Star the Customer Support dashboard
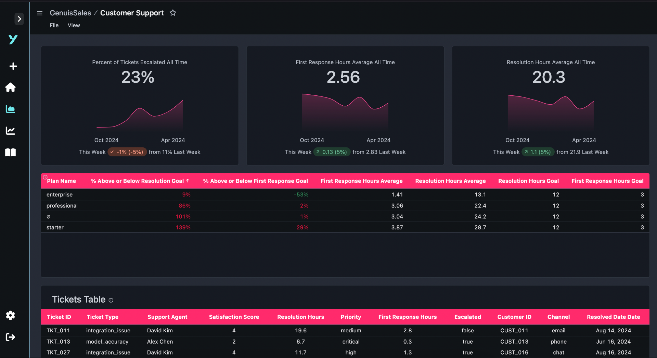The width and height of the screenshot is (657, 358). point(172,13)
